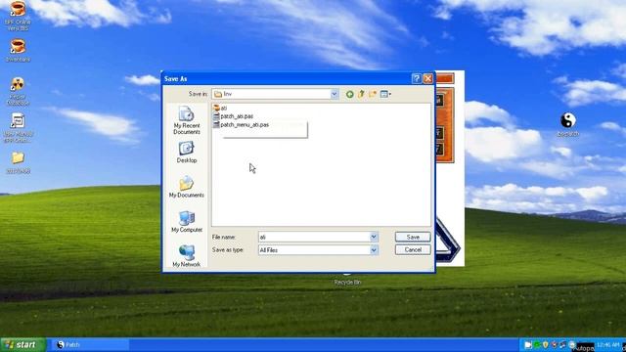The image size is (626, 352).
Task: Open the yellow folder on the desktop
Action: (x=18, y=162)
